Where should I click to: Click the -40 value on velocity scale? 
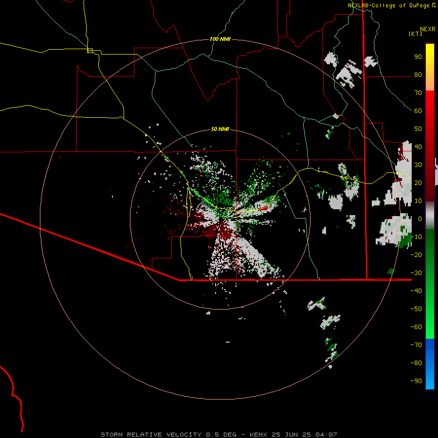pyautogui.click(x=416, y=291)
